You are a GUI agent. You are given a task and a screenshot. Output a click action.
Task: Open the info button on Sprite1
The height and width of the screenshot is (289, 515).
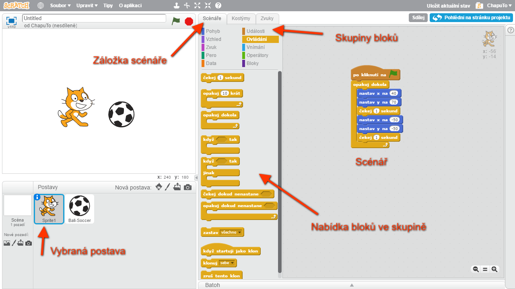tap(37, 197)
